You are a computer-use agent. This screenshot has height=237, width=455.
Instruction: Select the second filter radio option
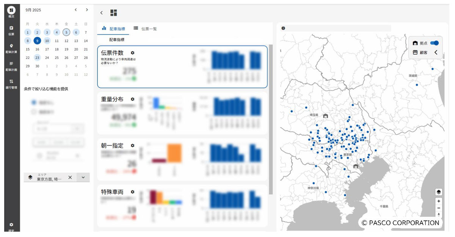tap(34, 112)
